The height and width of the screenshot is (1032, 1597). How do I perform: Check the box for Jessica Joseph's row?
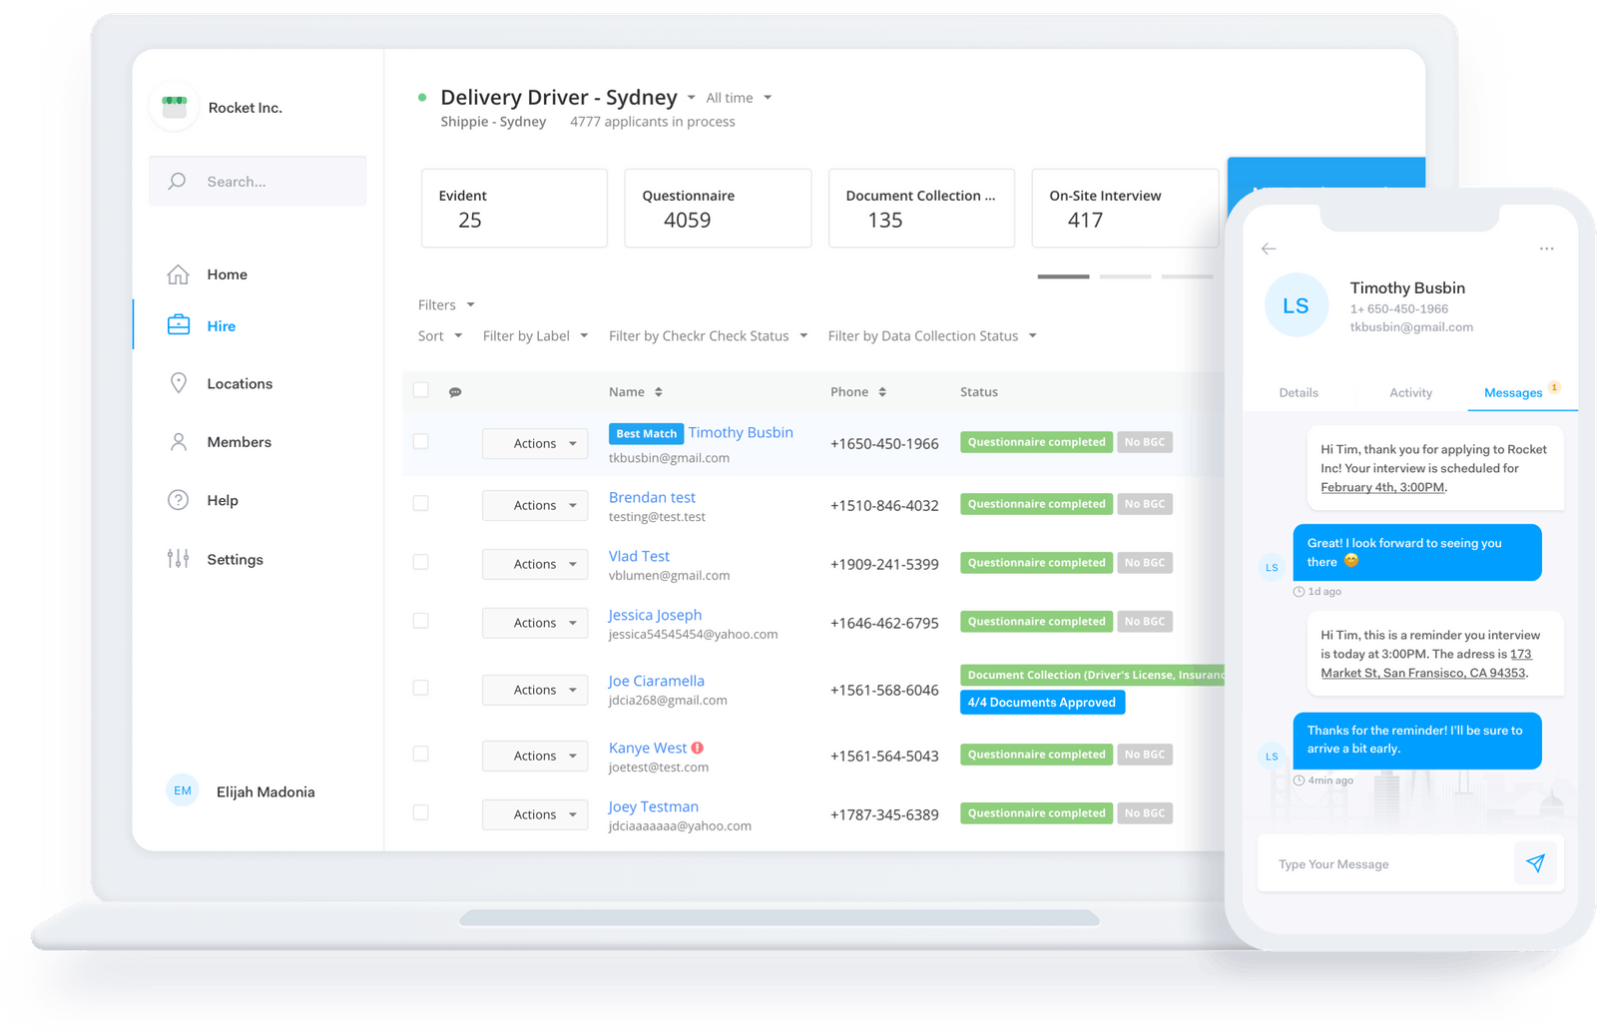click(421, 621)
